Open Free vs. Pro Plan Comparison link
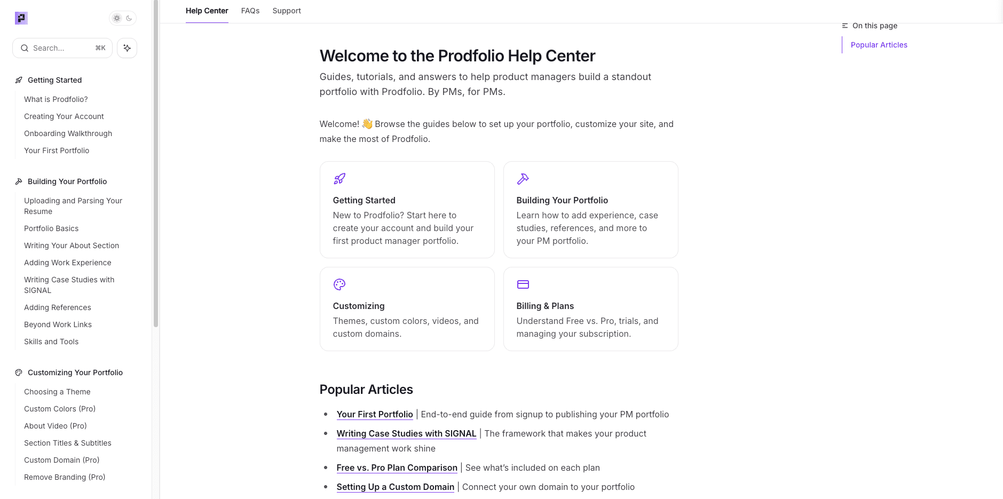The height and width of the screenshot is (499, 1003). click(x=397, y=468)
